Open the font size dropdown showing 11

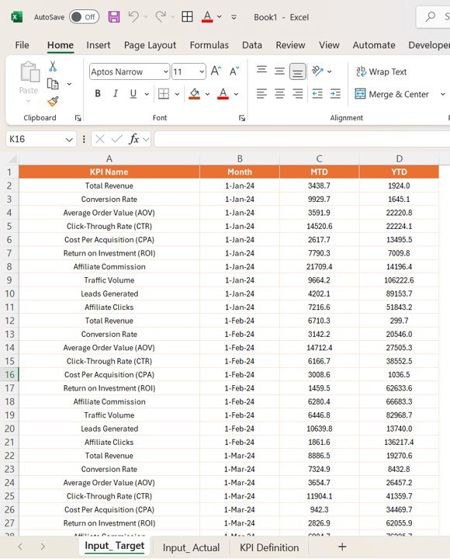tap(202, 71)
